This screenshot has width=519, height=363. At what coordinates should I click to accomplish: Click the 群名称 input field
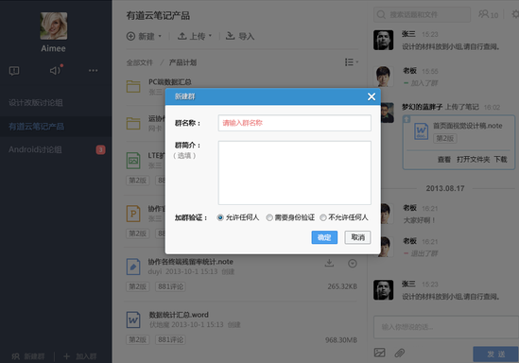coord(294,123)
